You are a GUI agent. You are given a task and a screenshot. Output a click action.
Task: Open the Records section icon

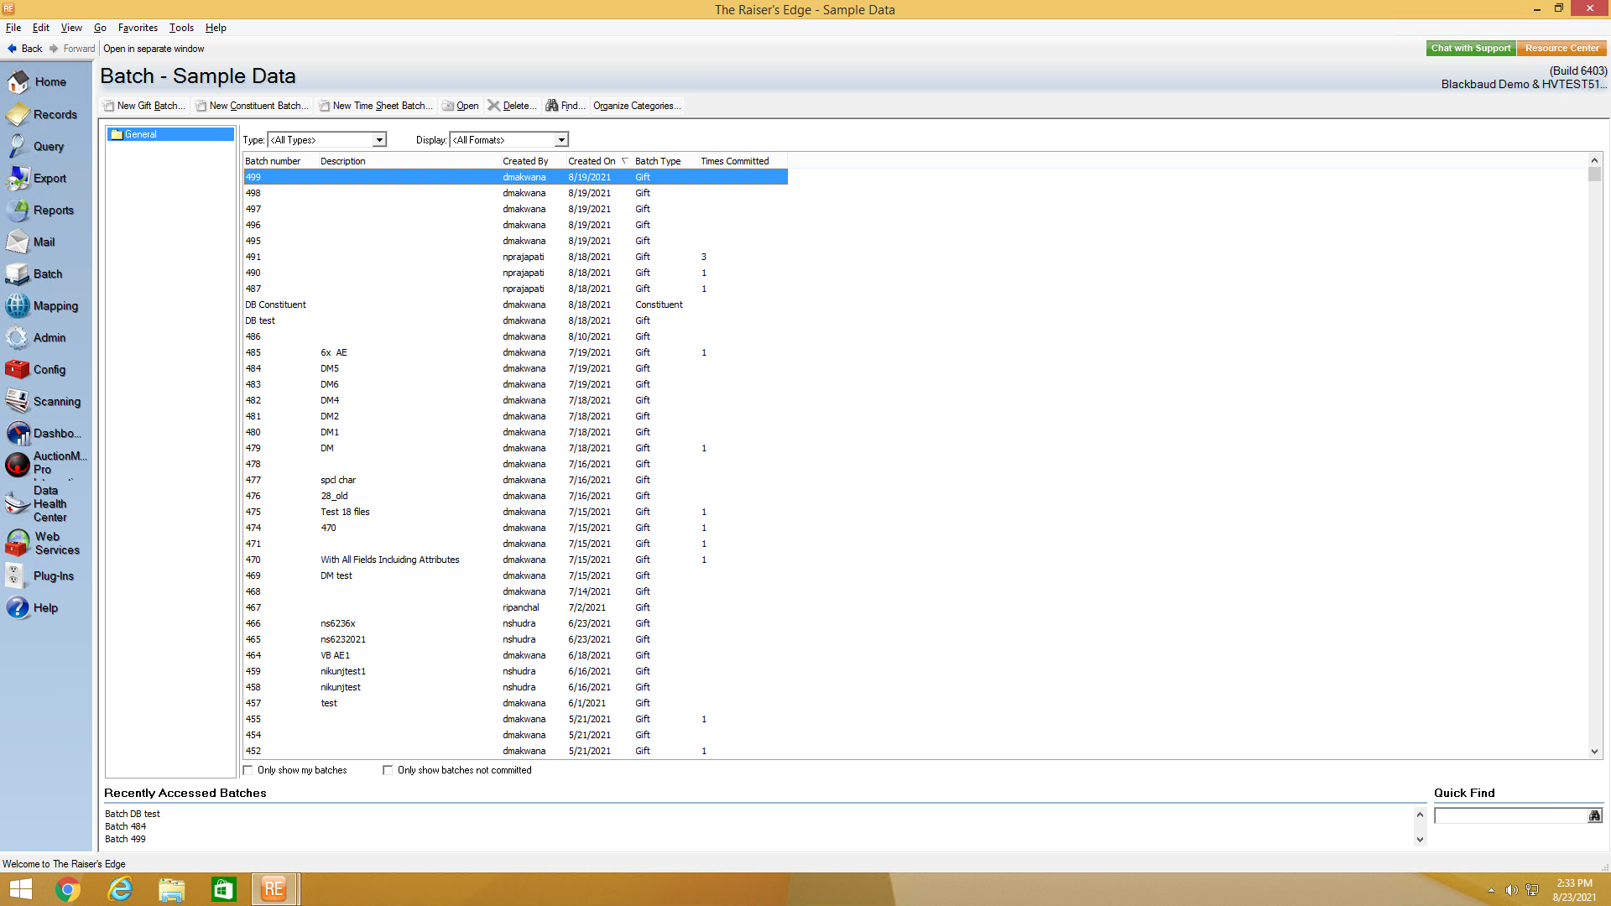click(x=18, y=115)
